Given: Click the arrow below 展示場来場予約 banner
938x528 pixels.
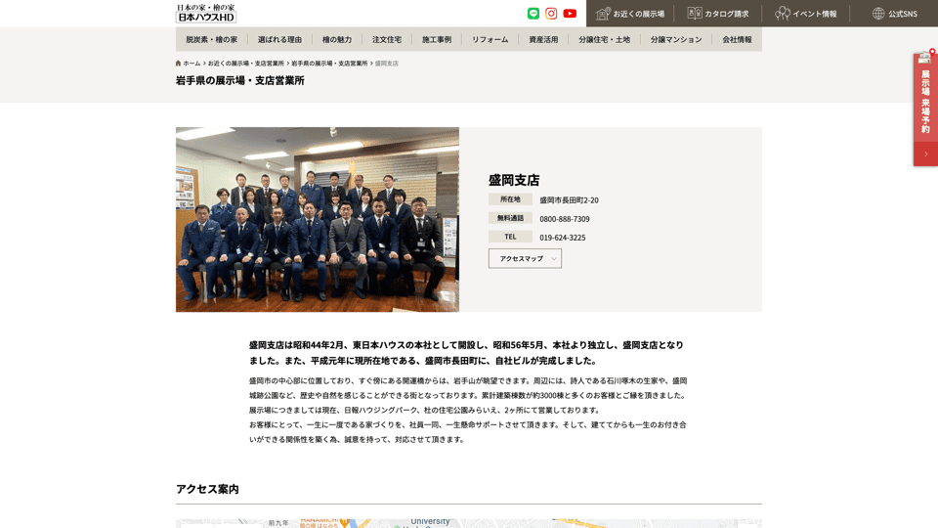Looking at the screenshot, I should (925, 154).
